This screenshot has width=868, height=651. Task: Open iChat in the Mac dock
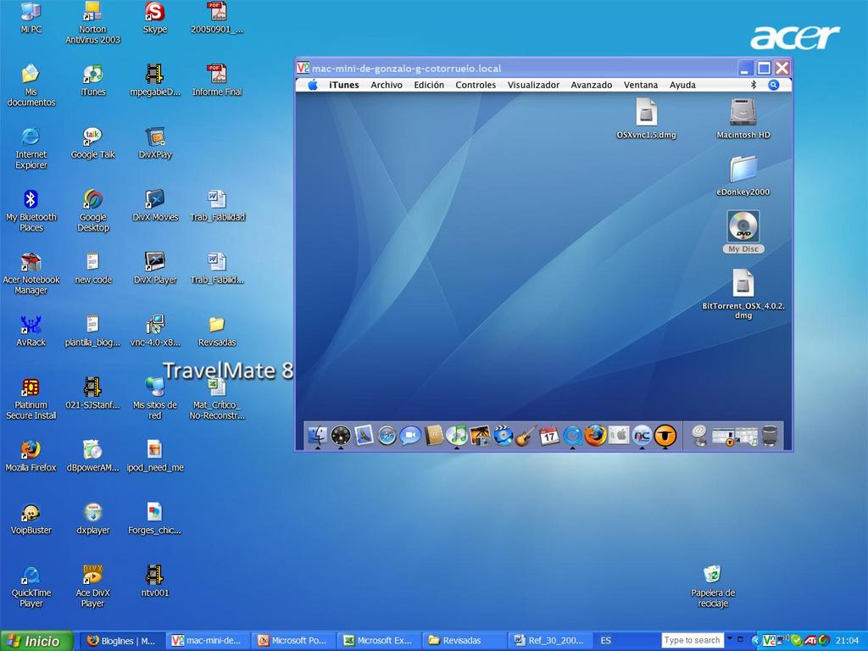410,435
